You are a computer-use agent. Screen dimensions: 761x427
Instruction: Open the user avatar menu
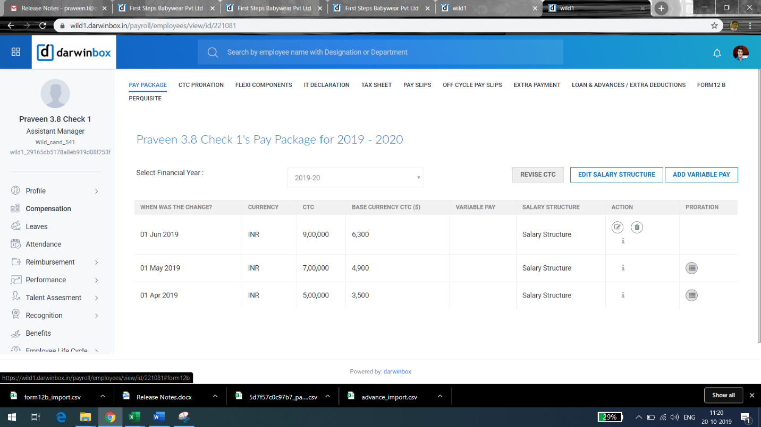point(741,53)
